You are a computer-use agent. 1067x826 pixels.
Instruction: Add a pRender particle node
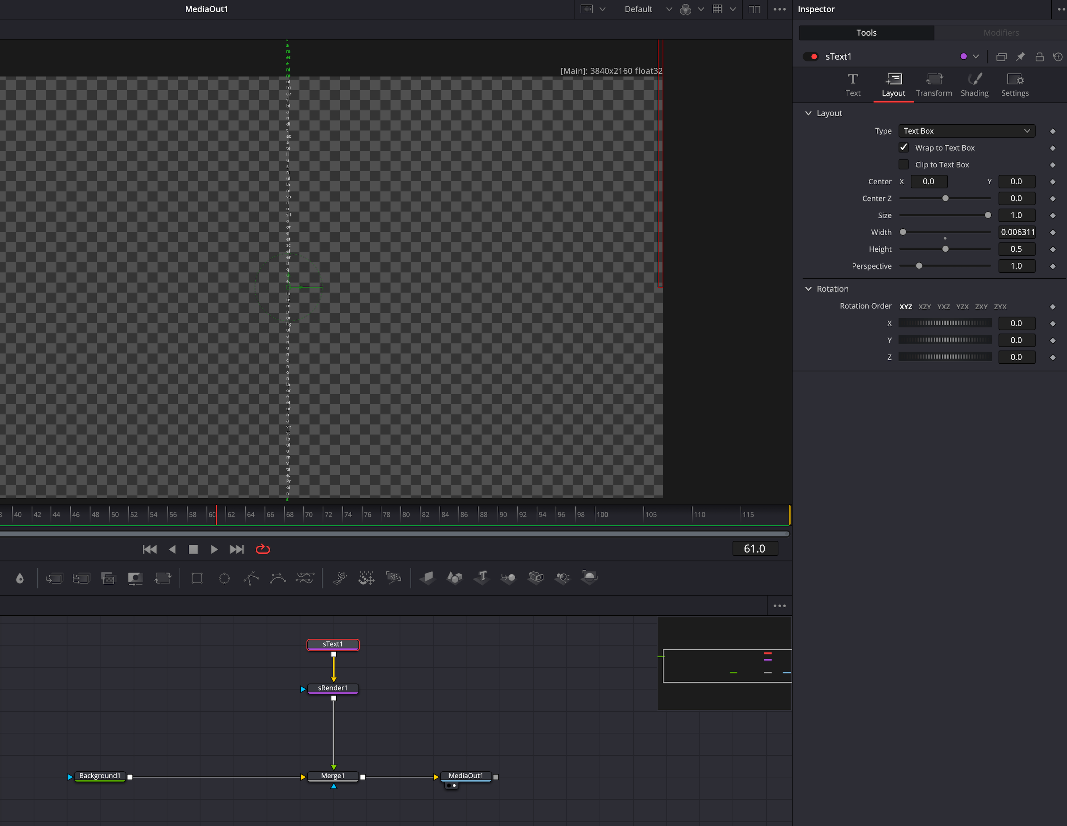(x=393, y=578)
